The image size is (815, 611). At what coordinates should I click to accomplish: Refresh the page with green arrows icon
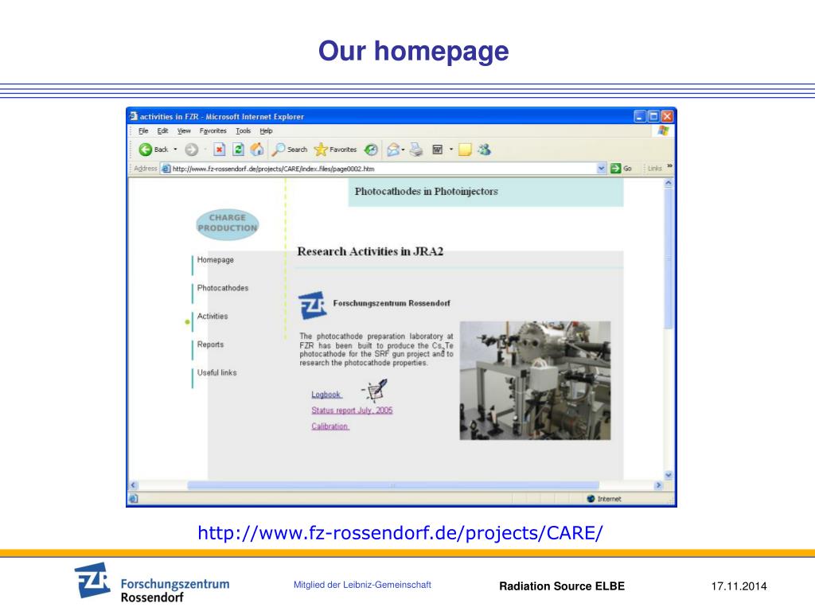pos(238,150)
